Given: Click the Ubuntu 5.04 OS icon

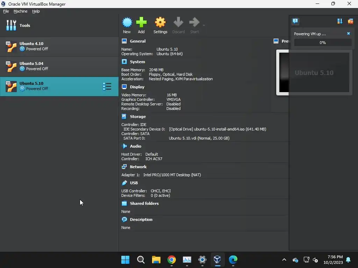Looking at the screenshot, I should point(11,67).
